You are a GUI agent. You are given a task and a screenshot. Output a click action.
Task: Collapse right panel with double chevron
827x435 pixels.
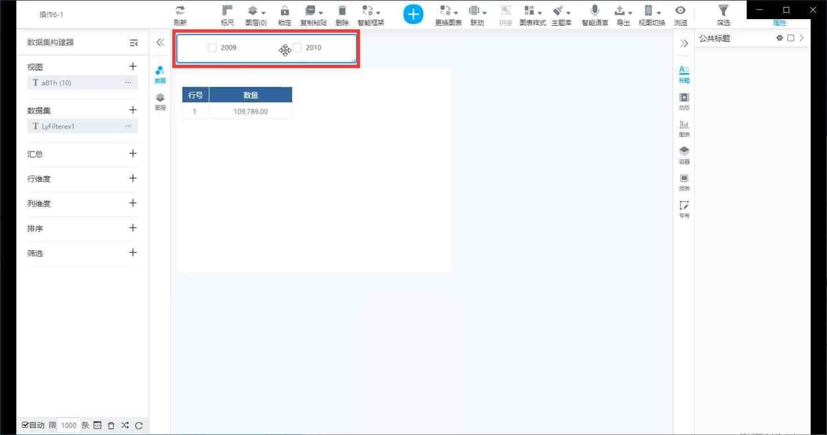click(684, 43)
